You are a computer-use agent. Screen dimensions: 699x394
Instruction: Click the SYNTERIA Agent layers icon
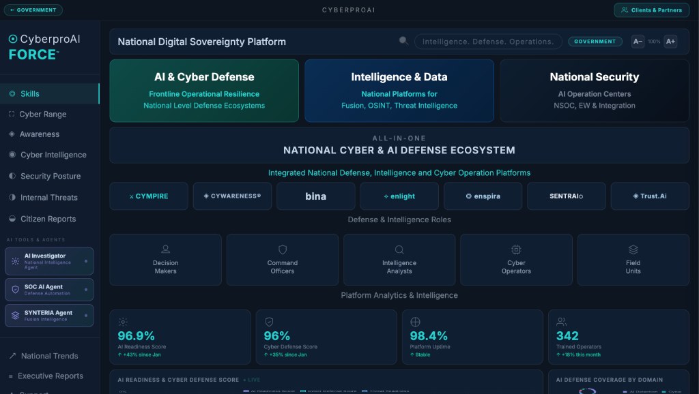(x=15, y=316)
